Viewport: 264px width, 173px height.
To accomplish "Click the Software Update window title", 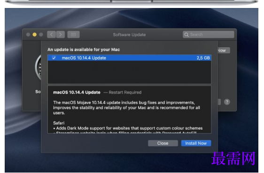I will coord(129,35).
